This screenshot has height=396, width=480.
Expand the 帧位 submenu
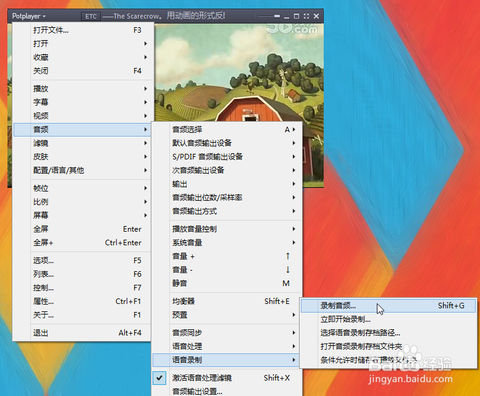(x=82, y=188)
